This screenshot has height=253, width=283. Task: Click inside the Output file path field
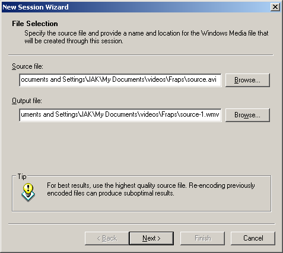click(x=120, y=115)
